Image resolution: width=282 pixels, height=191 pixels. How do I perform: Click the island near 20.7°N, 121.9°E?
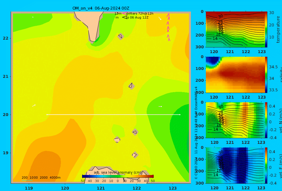(131, 86)
